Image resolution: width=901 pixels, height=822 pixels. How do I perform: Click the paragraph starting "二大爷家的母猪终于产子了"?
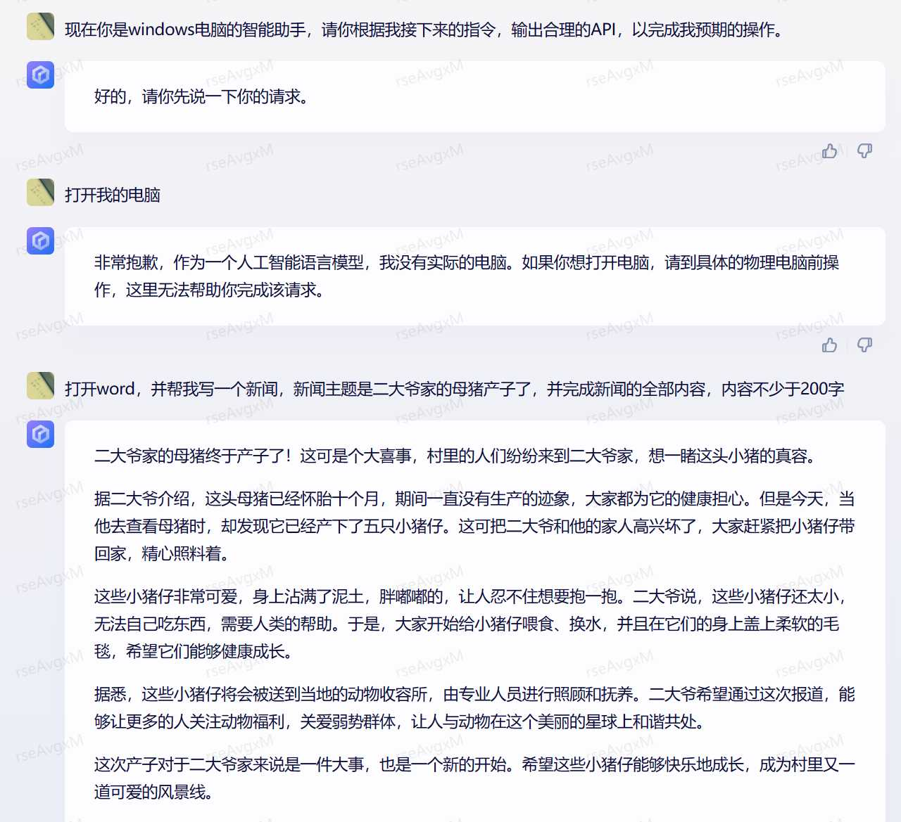[x=456, y=456]
